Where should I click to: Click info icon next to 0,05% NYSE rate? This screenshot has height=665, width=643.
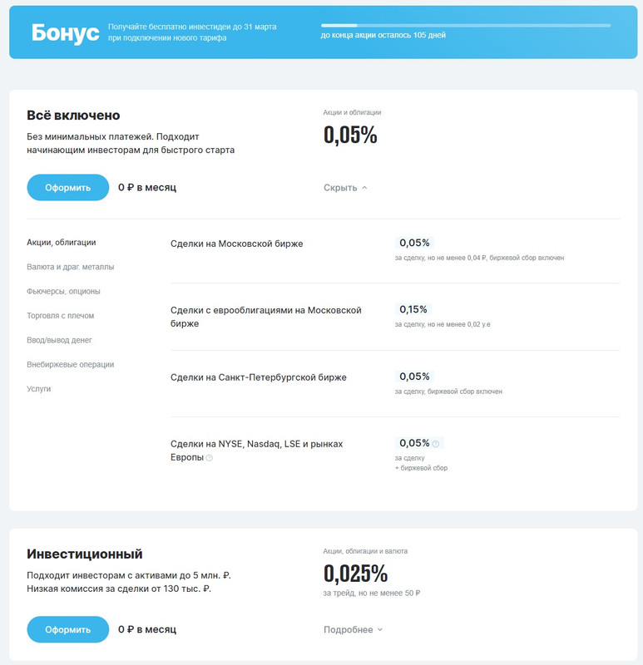coord(435,444)
